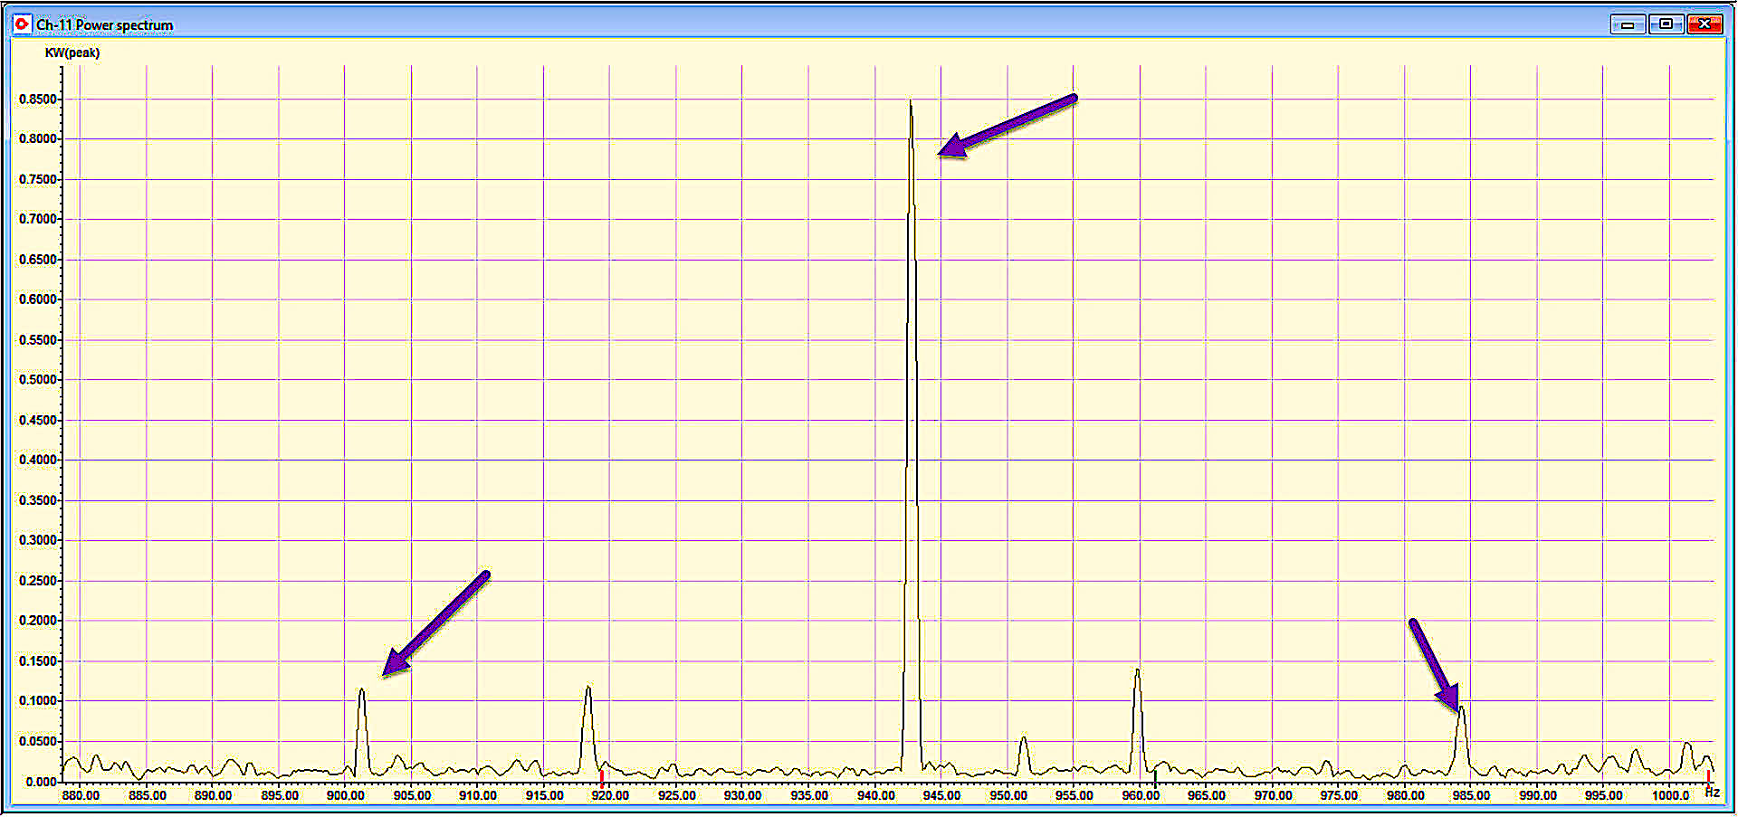Click the 0.0500 Y-axis value
1738x817 pixels.
click(38, 741)
